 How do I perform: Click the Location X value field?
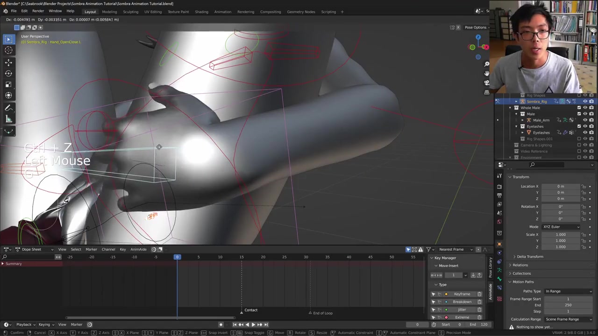(560, 186)
